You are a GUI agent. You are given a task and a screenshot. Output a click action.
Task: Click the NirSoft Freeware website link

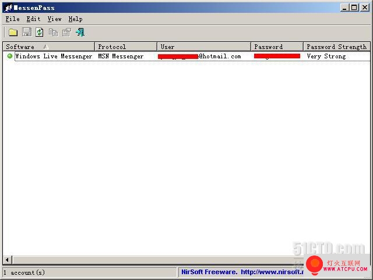point(242,272)
